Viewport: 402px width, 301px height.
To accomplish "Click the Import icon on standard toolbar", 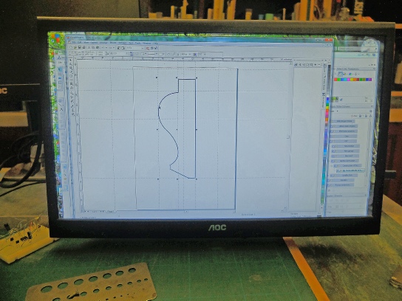I will click(119, 48).
